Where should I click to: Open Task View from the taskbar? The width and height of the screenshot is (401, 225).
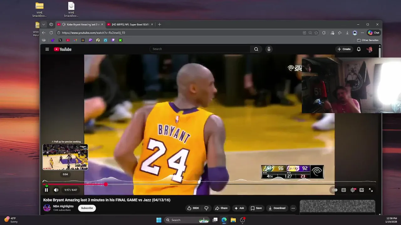click(x=215, y=220)
